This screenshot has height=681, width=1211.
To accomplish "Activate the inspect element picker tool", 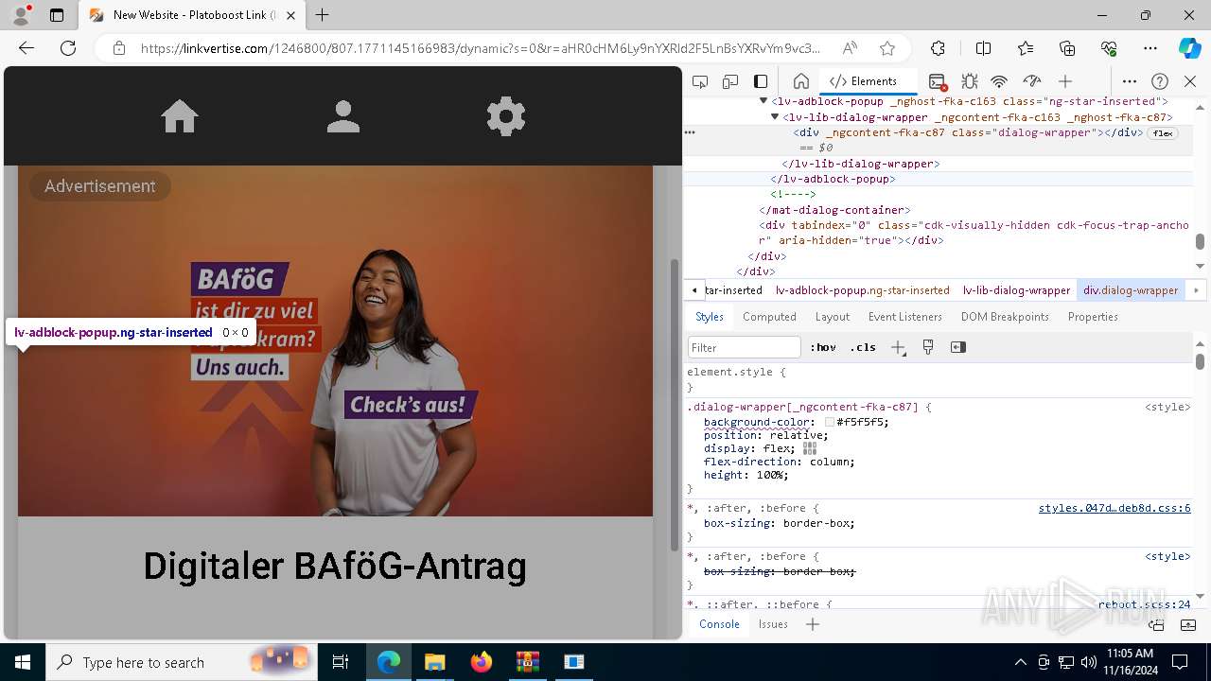I will point(700,81).
